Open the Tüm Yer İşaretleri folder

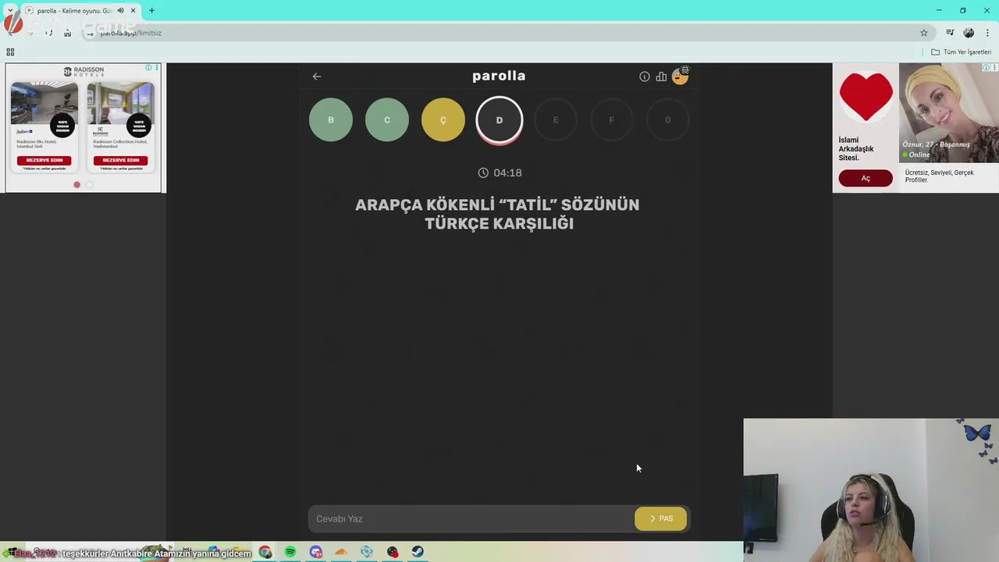(961, 52)
